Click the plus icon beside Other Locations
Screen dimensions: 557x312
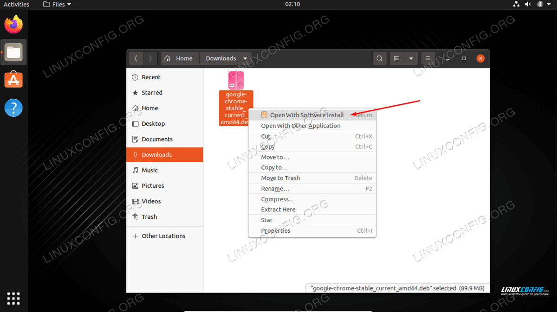pos(135,236)
